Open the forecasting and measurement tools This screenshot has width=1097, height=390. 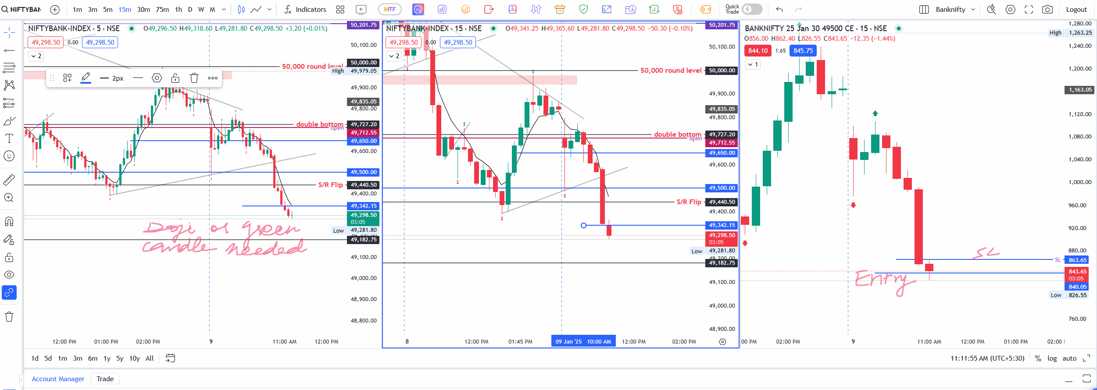(x=9, y=103)
